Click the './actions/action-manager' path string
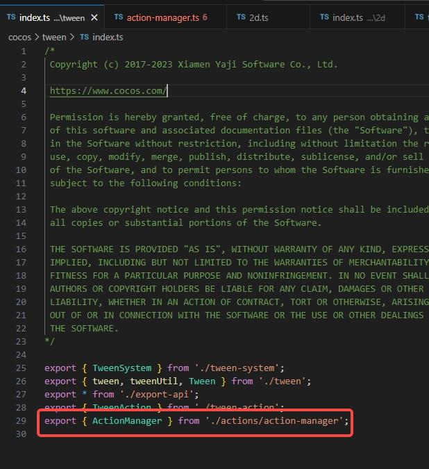This screenshot has width=429, height=469. pyautogui.click(x=274, y=421)
